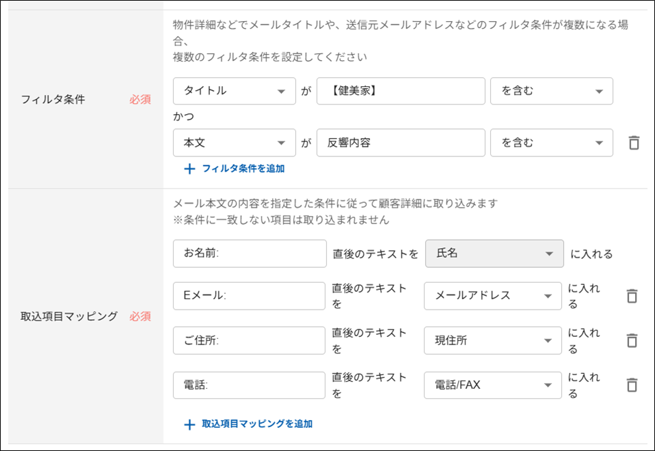This screenshot has height=451, width=655.
Task: Click the 取込項目マッピング section label
Action: pos(69,316)
